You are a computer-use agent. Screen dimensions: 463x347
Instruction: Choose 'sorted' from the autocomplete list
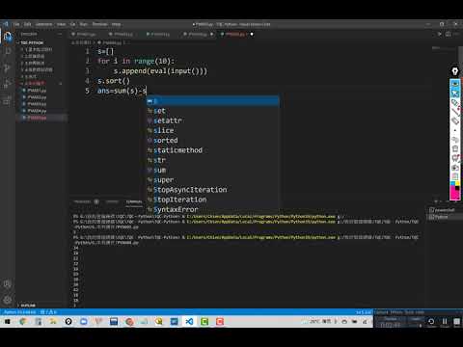[213, 141]
